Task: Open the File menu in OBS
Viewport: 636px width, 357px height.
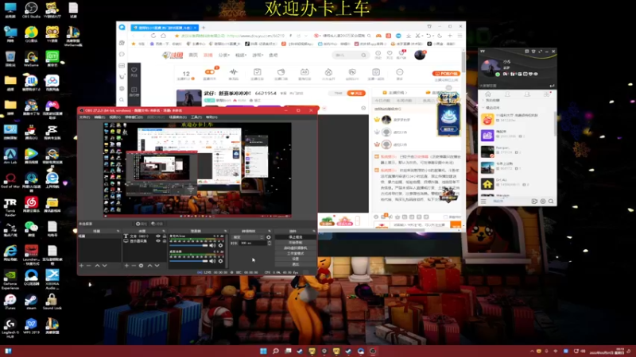Action: pyautogui.click(x=84, y=117)
